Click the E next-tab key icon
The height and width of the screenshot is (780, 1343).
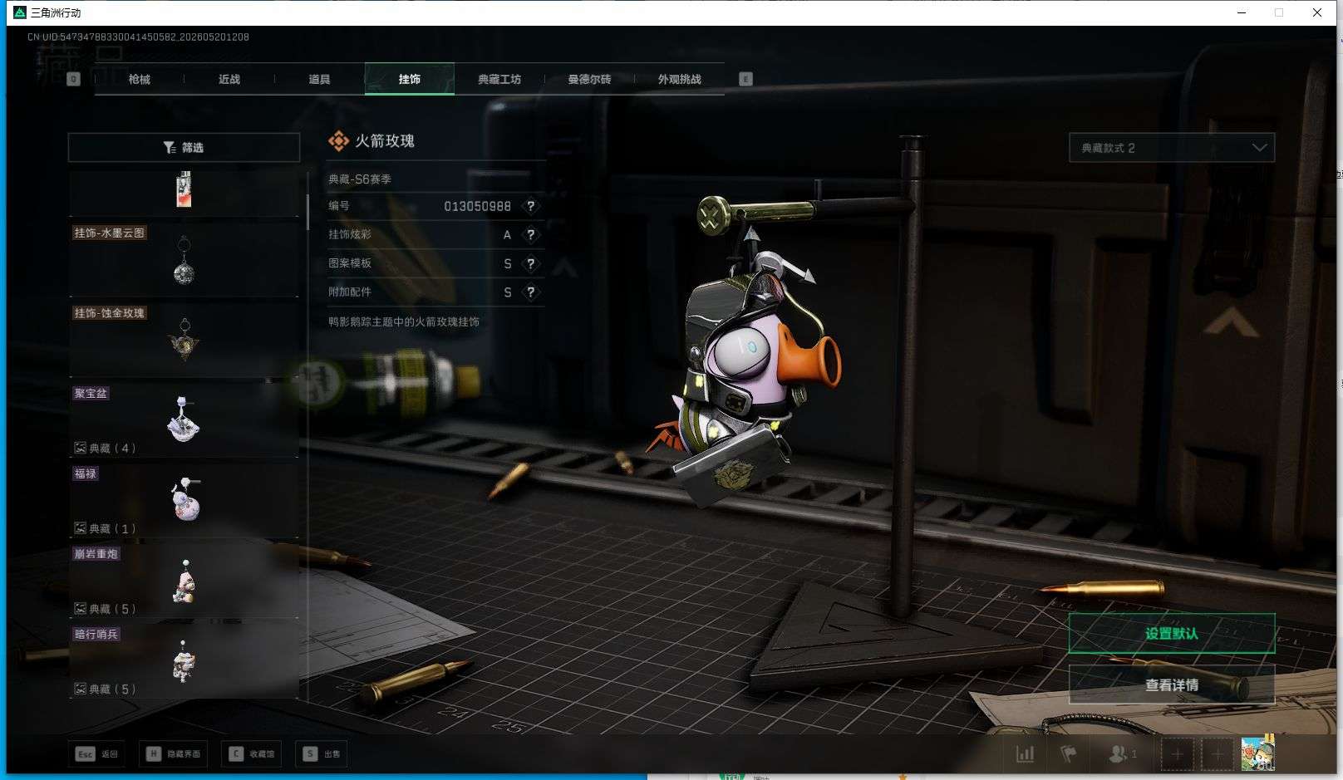pyautogui.click(x=745, y=79)
